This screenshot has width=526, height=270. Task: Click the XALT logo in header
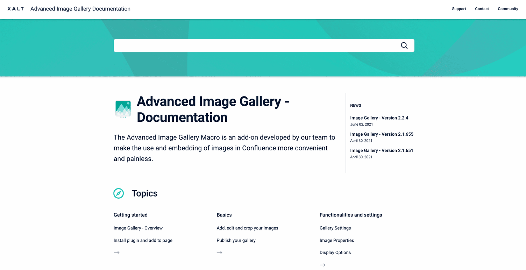coord(16,9)
